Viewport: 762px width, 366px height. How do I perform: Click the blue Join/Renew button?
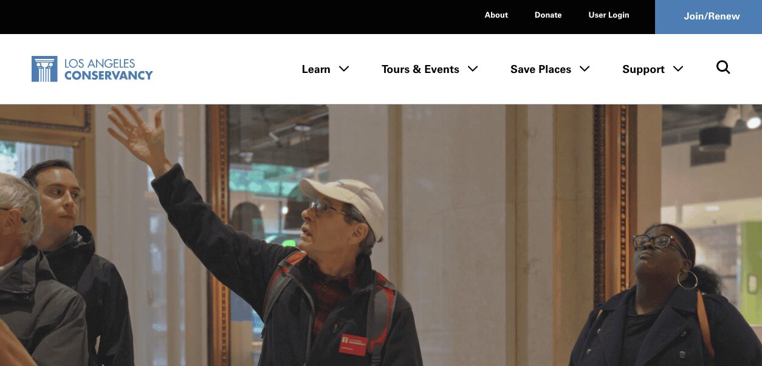709,17
